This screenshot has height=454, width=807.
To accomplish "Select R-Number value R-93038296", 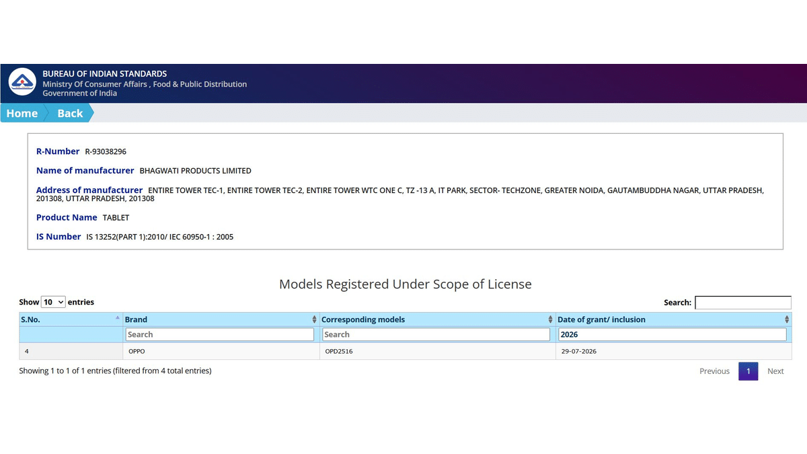I will (106, 152).
